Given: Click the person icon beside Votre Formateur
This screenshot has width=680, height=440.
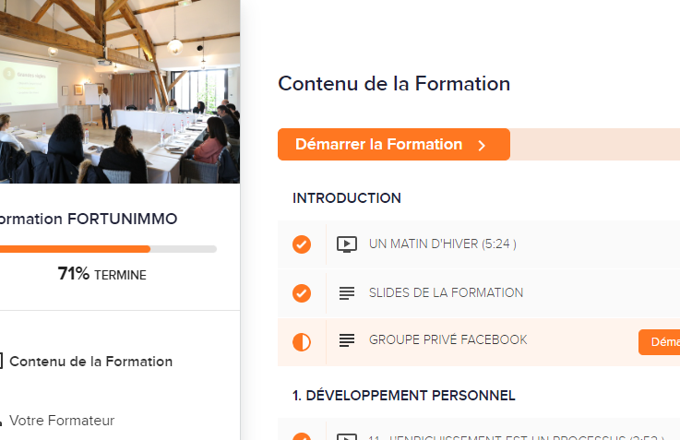Looking at the screenshot, I should point(1,421).
